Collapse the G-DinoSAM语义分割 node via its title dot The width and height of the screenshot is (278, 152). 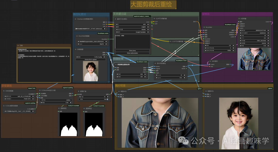40,90
